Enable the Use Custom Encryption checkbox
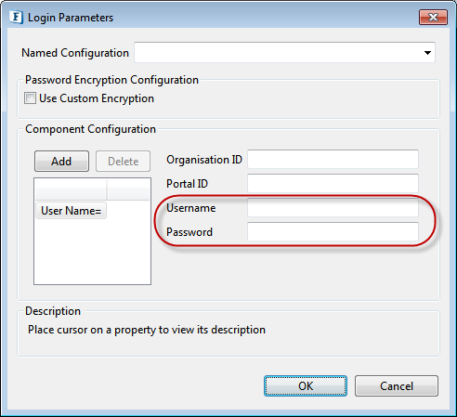The height and width of the screenshot is (417, 457). pos(30,98)
